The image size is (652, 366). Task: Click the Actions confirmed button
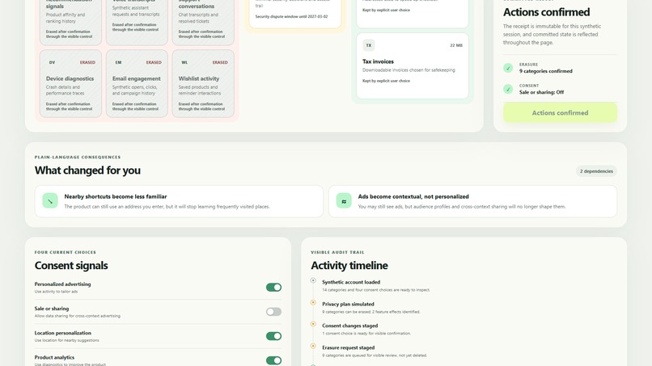click(560, 112)
